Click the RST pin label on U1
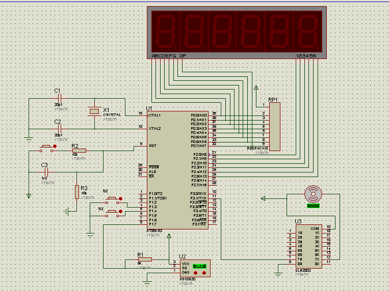Image resolution: width=389 pixels, height=291 pixels. [x=152, y=145]
